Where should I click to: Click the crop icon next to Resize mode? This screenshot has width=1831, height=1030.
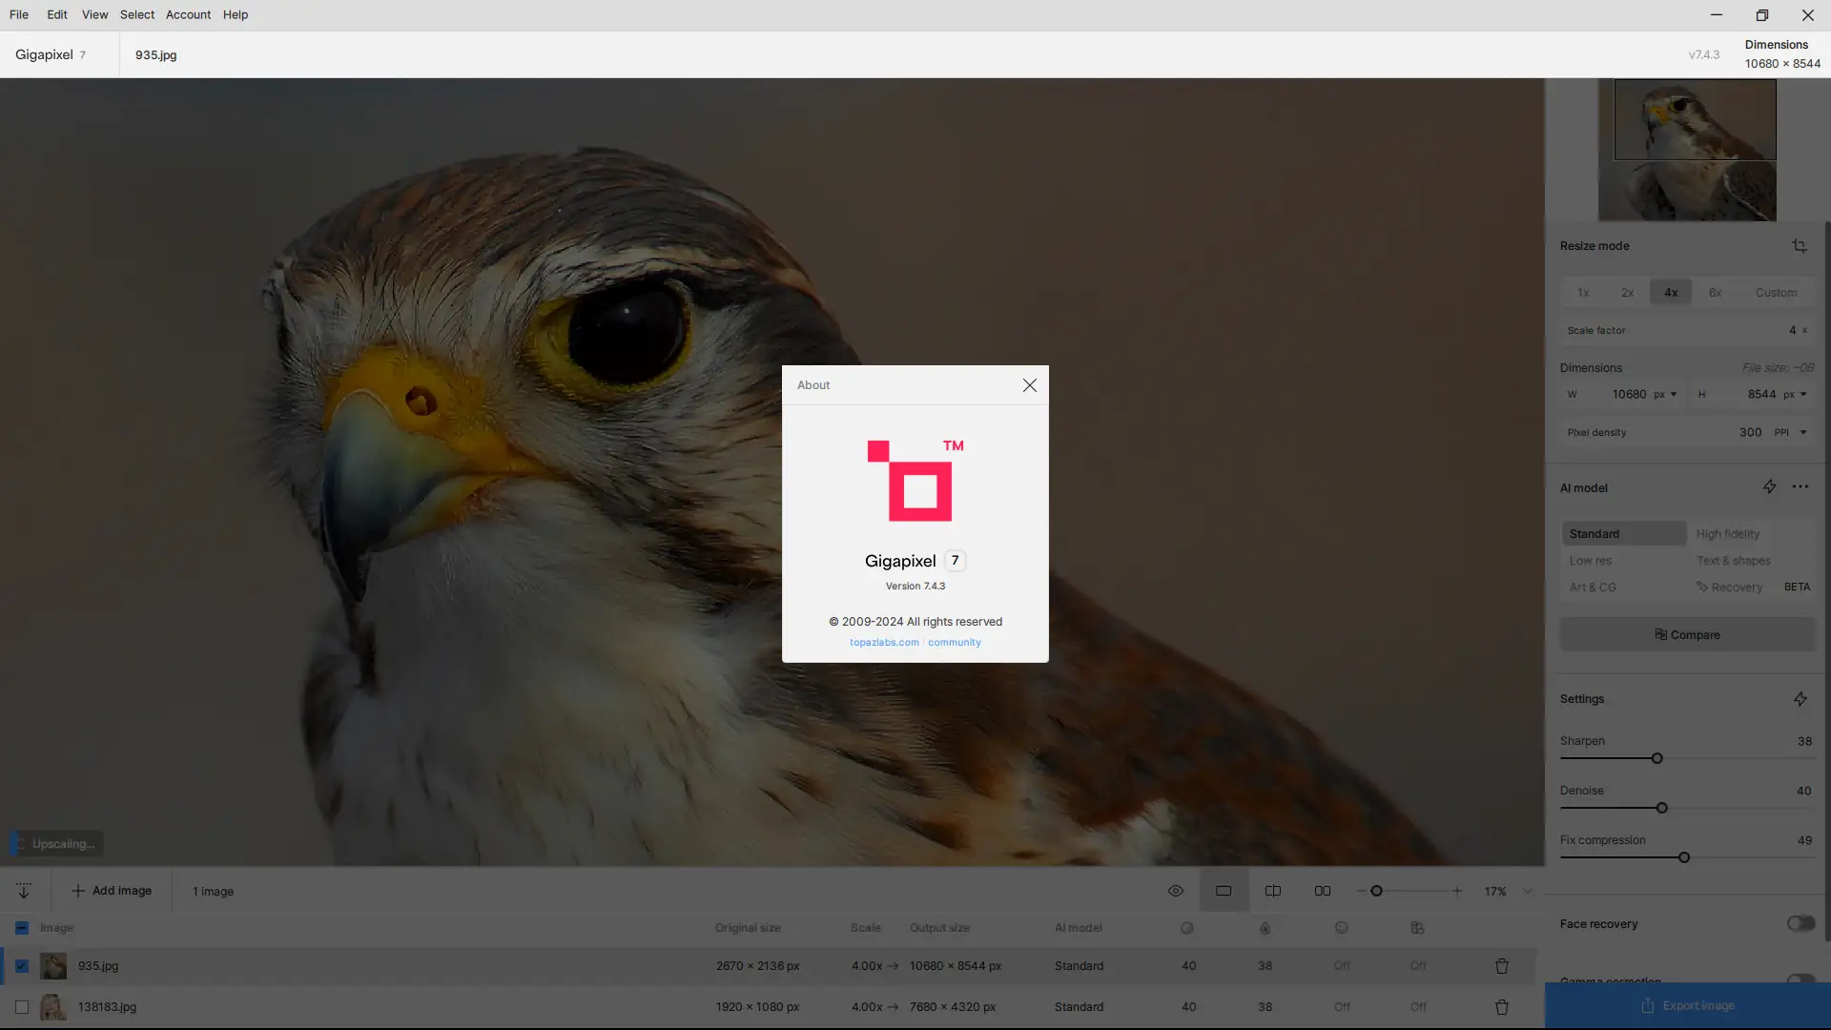[1799, 246]
